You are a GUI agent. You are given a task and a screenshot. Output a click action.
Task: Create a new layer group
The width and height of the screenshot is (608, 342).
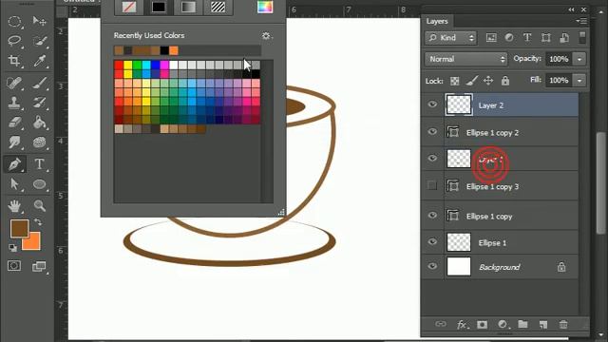pyautogui.click(x=522, y=324)
